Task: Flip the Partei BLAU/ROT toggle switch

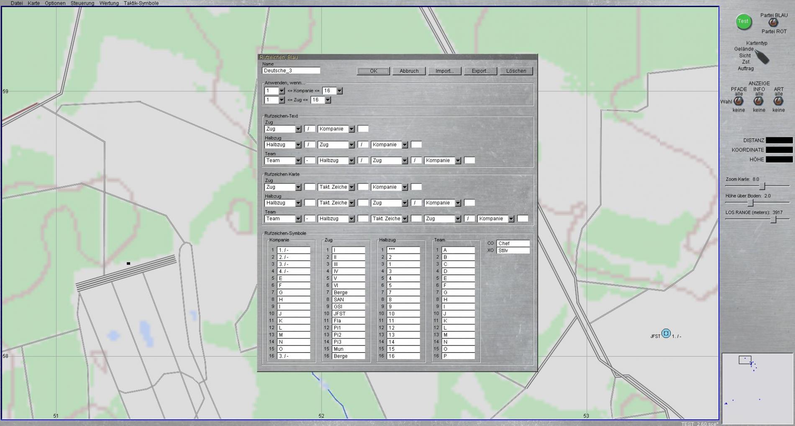Action: (773, 23)
